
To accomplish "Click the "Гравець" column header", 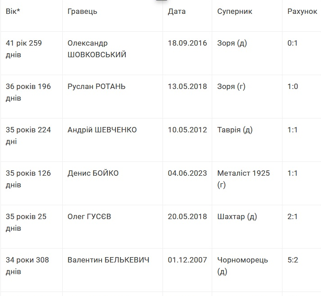I will point(82,12).
